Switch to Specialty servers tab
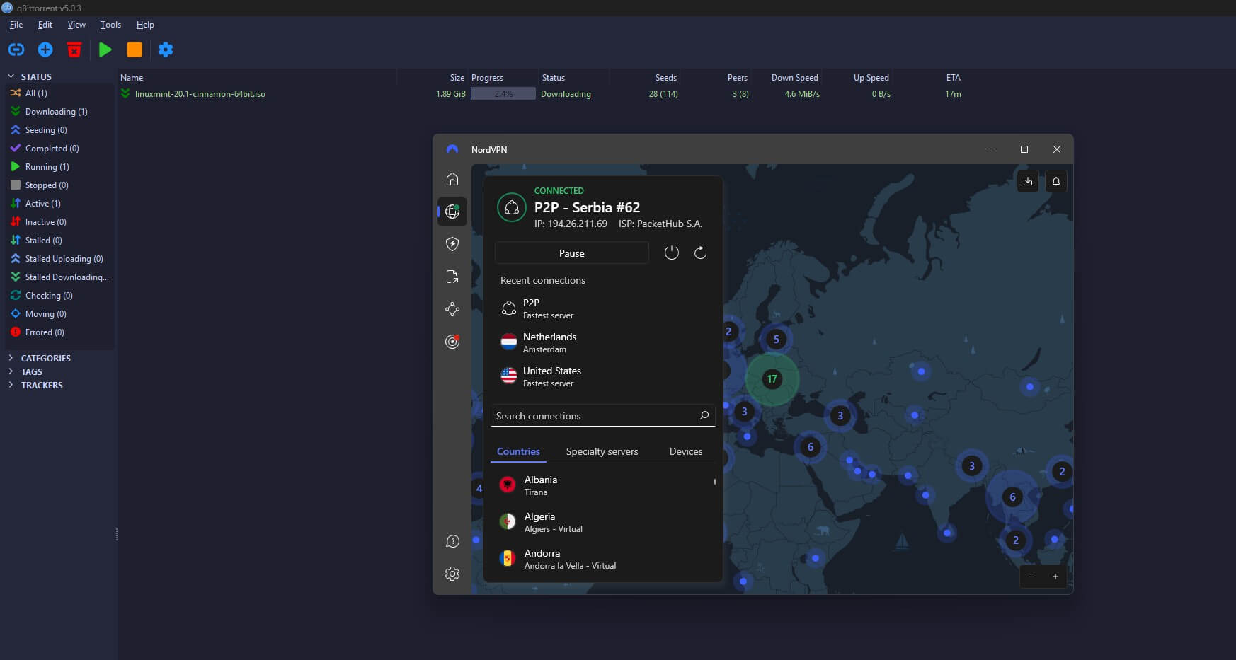 (x=602, y=451)
